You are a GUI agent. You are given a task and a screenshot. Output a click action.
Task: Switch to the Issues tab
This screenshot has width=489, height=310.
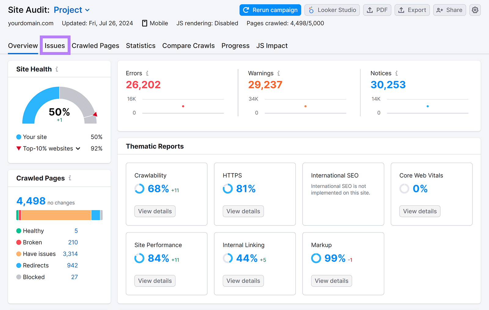click(x=55, y=45)
